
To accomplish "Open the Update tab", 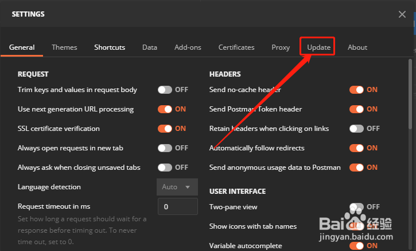I will (x=318, y=47).
